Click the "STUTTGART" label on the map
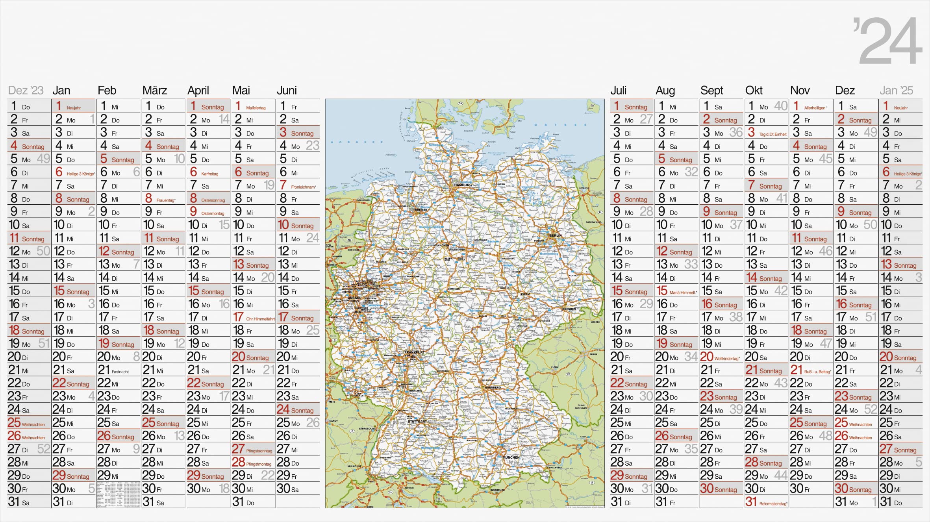 click(x=417, y=421)
